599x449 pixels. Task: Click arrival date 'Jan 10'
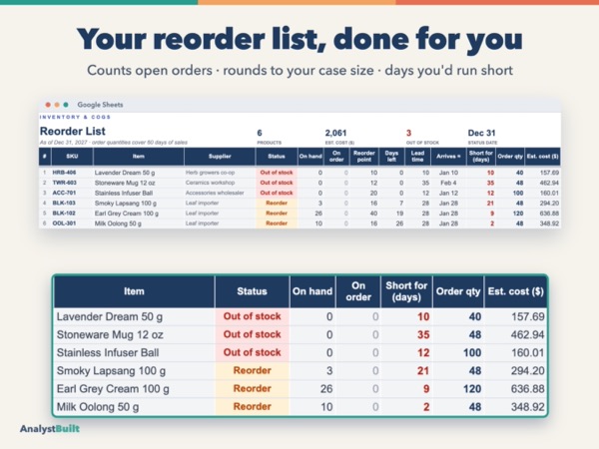(448, 173)
